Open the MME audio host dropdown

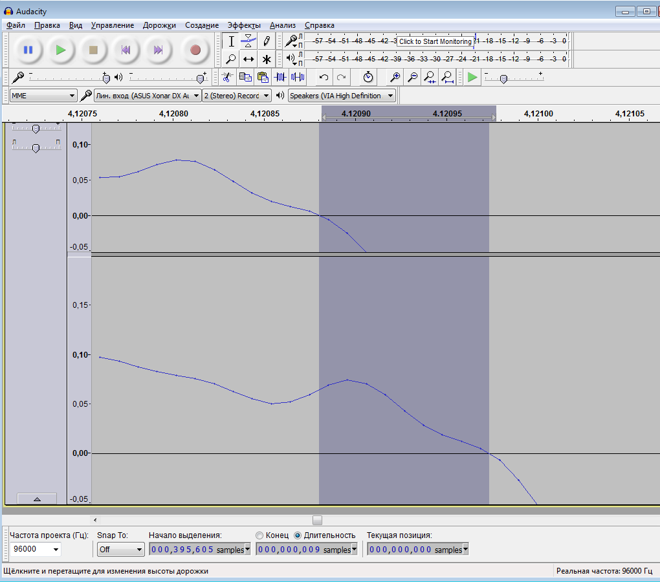[43, 96]
